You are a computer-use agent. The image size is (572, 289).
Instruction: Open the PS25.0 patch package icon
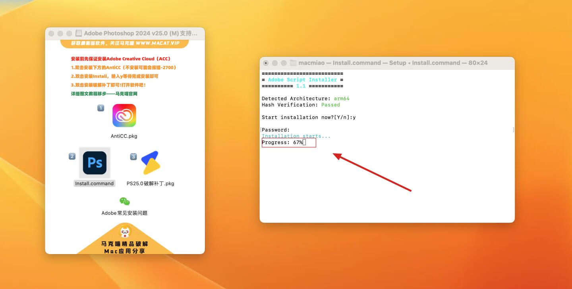point(151,163)
